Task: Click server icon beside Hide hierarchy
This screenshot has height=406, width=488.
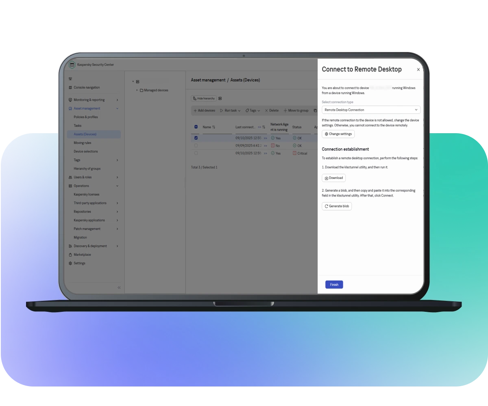Action: [x=220, y=99]
